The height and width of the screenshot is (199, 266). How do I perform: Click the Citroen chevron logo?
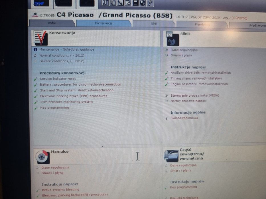coord(35,15)
